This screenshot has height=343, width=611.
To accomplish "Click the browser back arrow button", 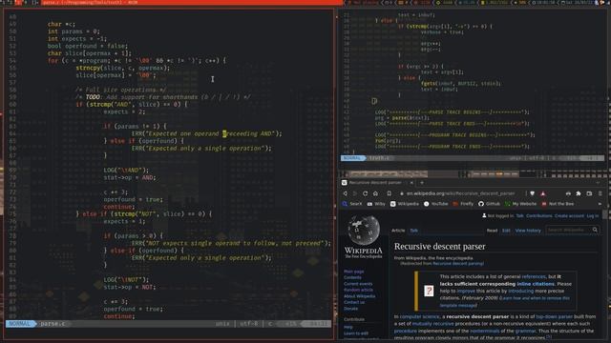I will 346,193.
